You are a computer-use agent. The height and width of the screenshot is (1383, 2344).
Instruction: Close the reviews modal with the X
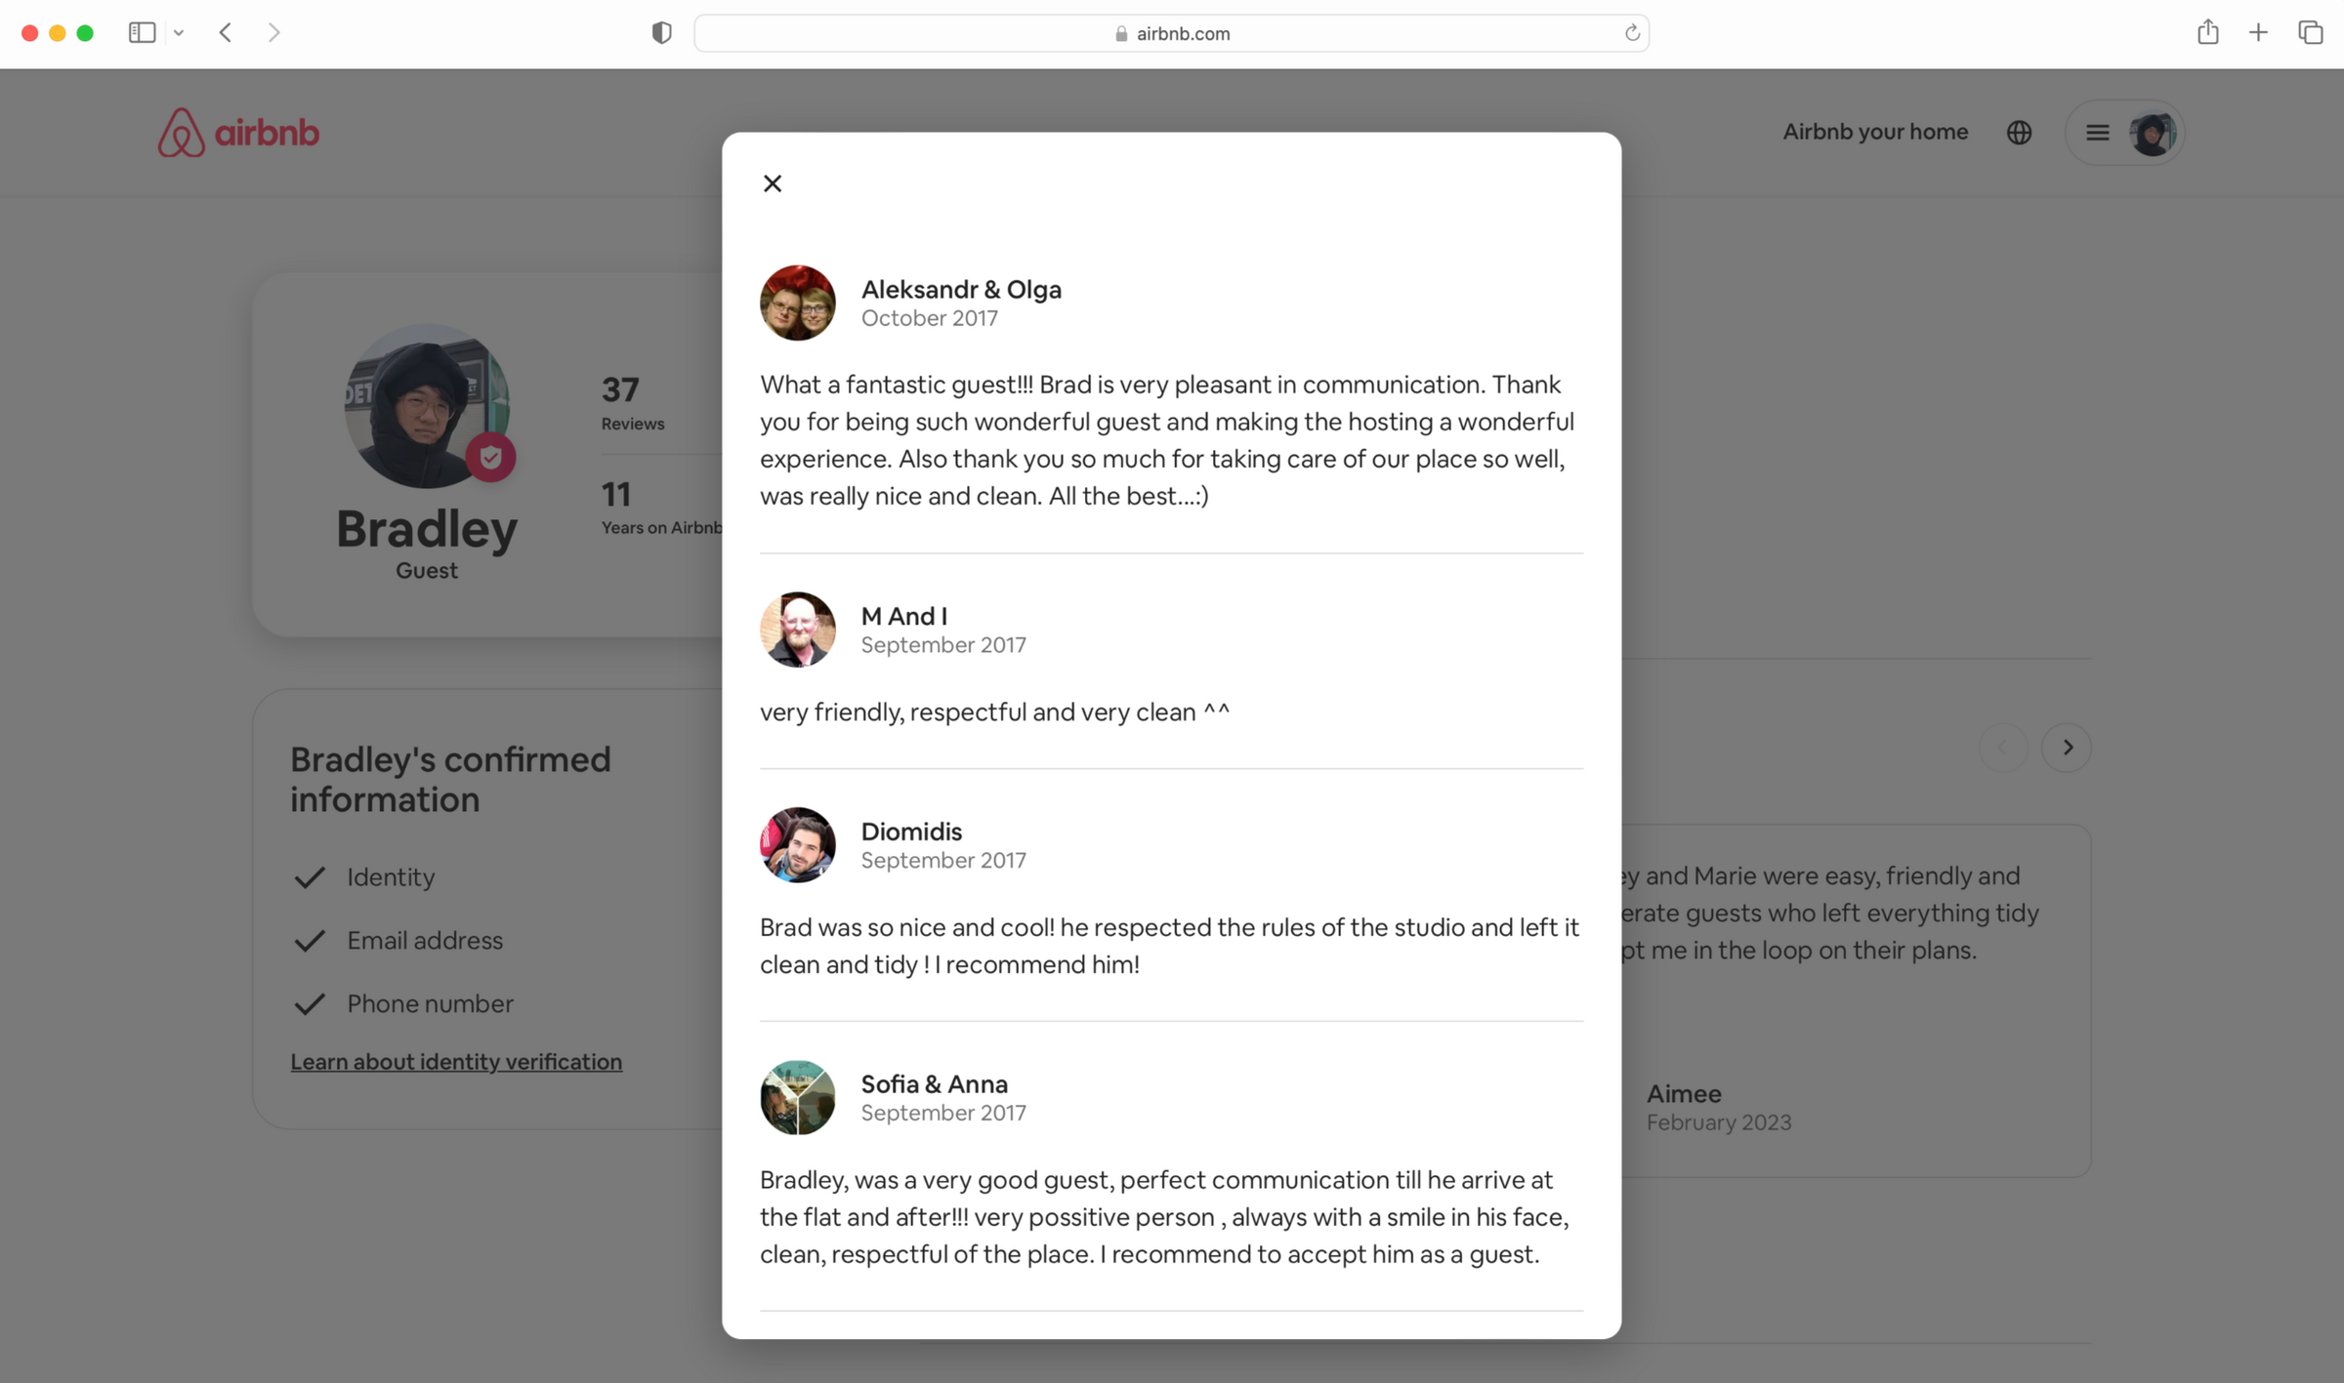pos(772,183)
